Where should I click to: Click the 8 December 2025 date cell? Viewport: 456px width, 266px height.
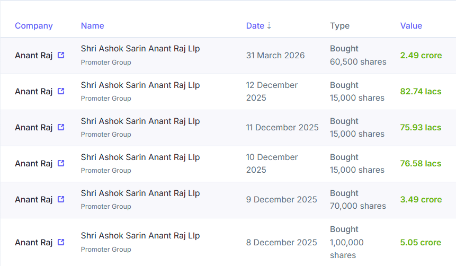click(281, 243)
